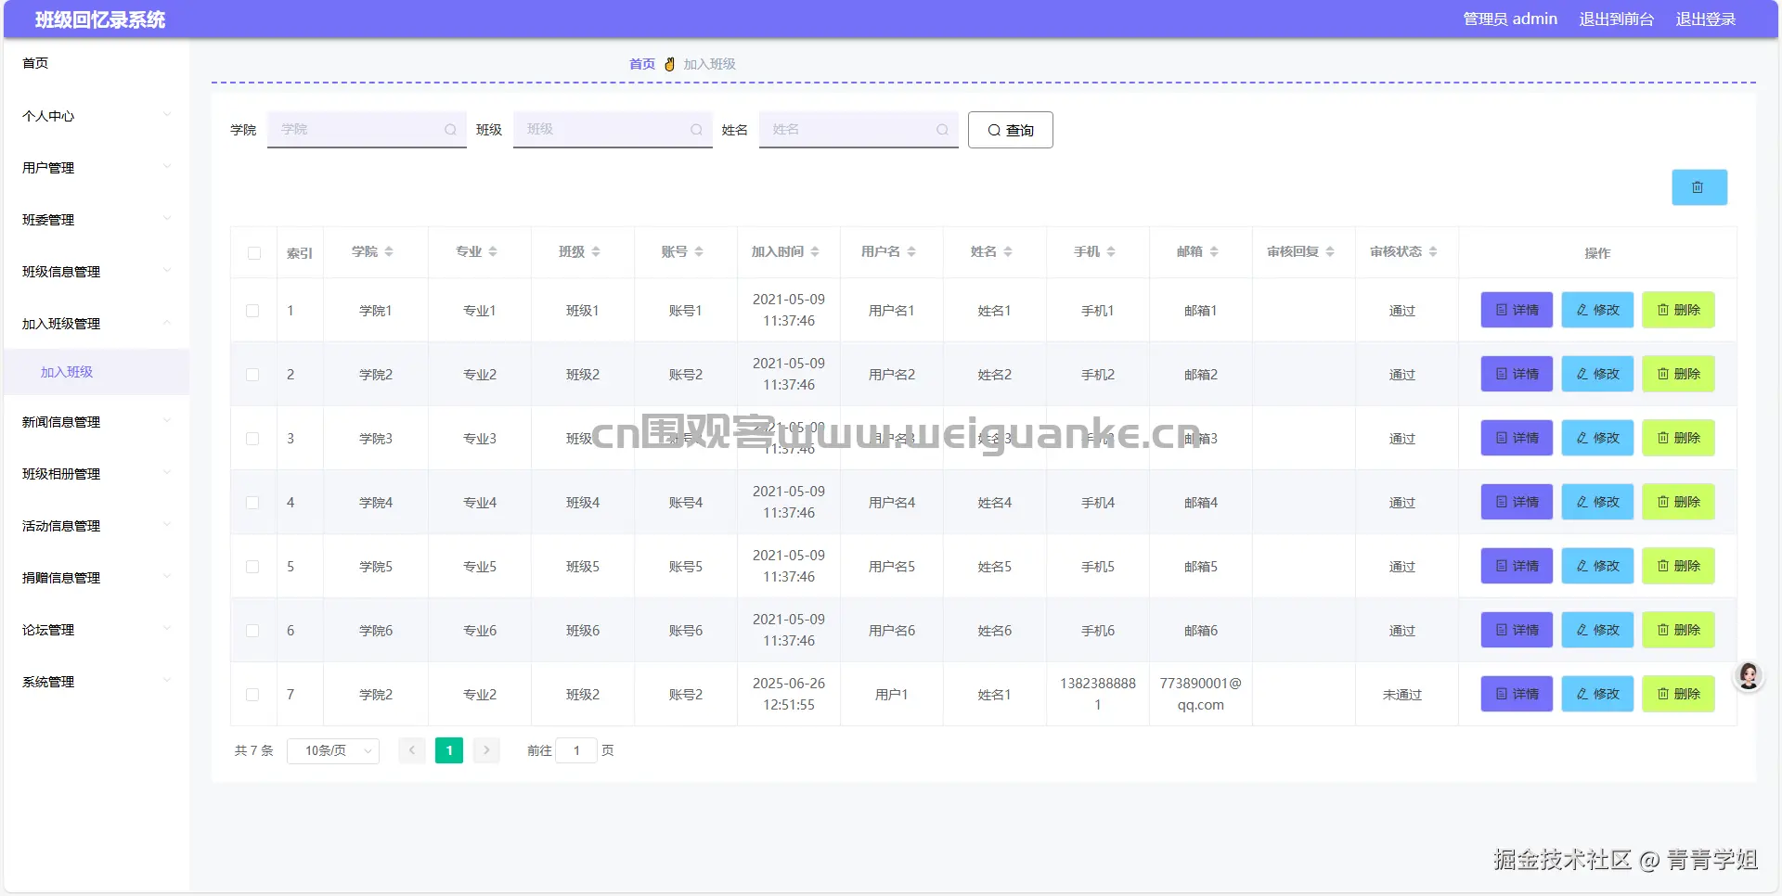Click the search magnifier in 班级 field
This screenshot has height=896, width=1782.
click(x=696, y=130)
